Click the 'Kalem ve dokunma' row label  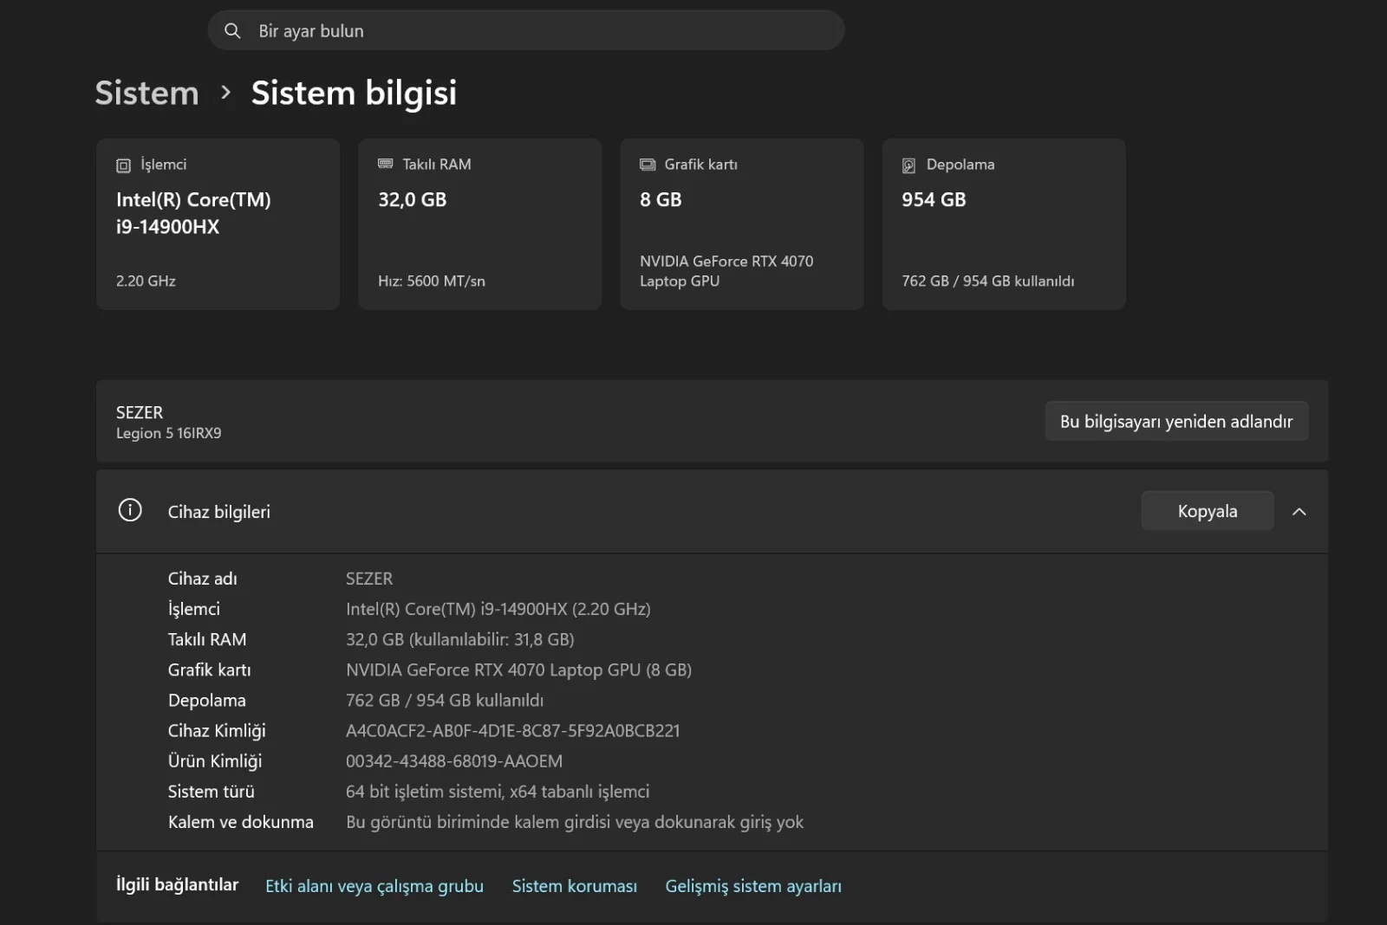click(x=241, y=822)
